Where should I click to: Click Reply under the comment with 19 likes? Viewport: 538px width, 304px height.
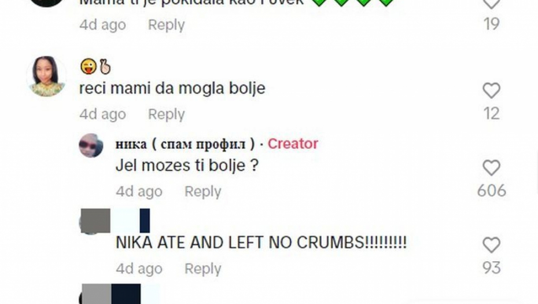pos(166,25)
